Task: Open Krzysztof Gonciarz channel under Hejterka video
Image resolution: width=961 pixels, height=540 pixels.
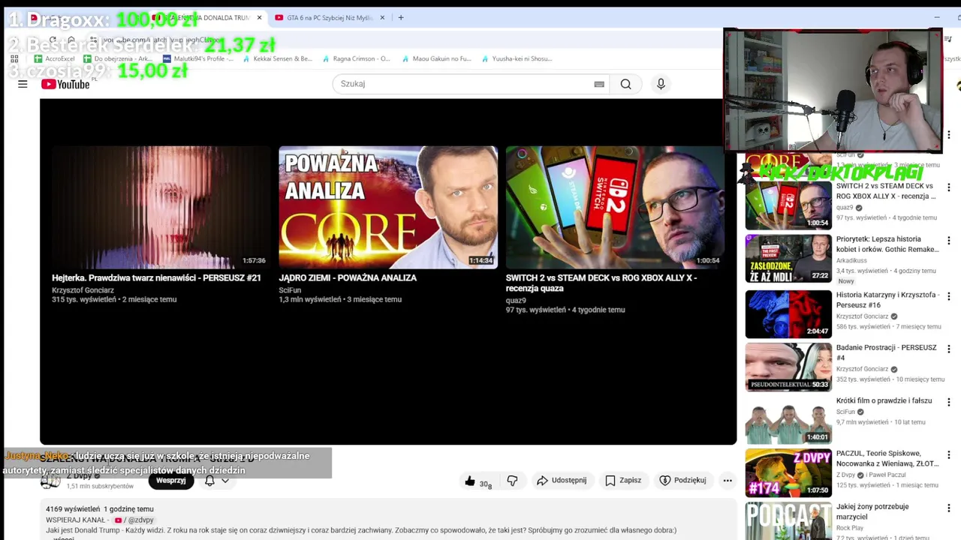Action: click(81, 289)
